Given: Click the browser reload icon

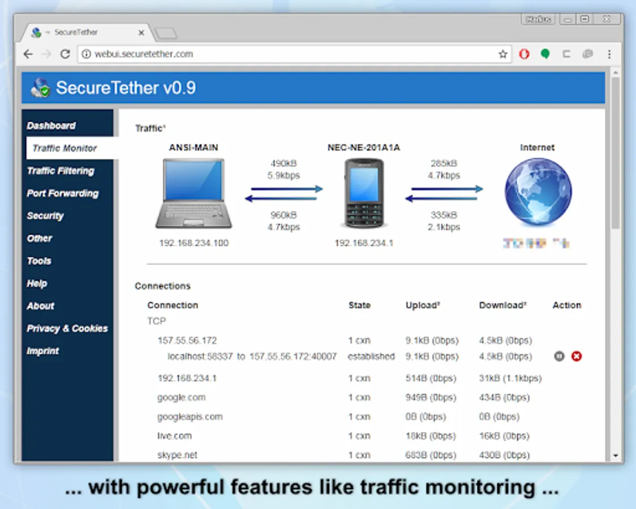Looking at the screenshot, I should click(x=65, y=54).
